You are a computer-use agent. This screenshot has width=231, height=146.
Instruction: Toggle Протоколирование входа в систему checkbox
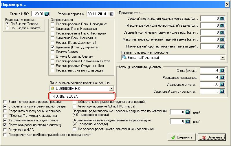tap(5, 125)
